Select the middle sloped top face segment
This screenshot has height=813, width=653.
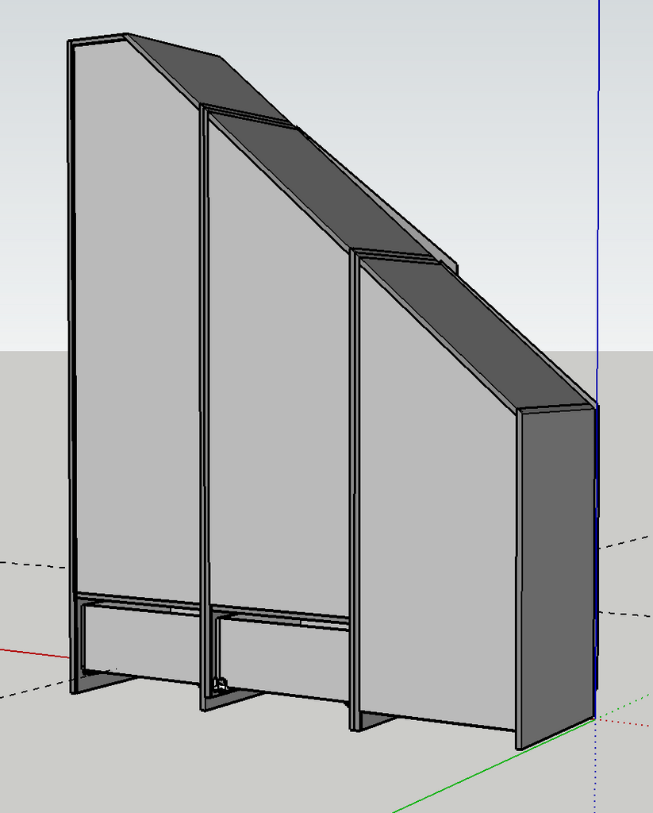pyautogui.click(x=321, y=187)
